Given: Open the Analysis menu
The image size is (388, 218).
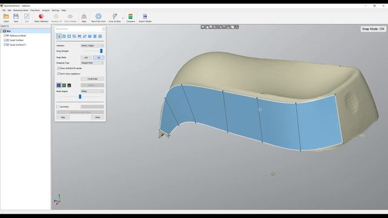Looking at the screenshot, I should pyautogui.click(x=46, y=10).
